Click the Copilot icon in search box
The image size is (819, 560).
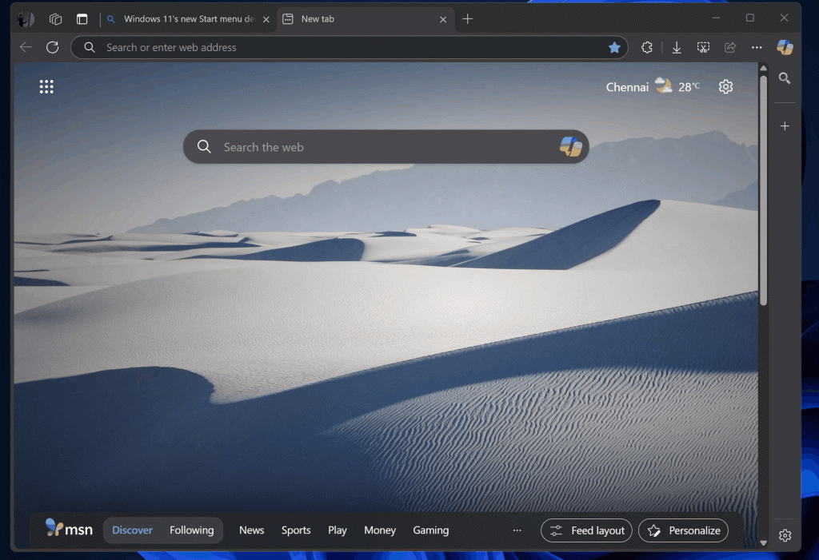click(570, 147)
